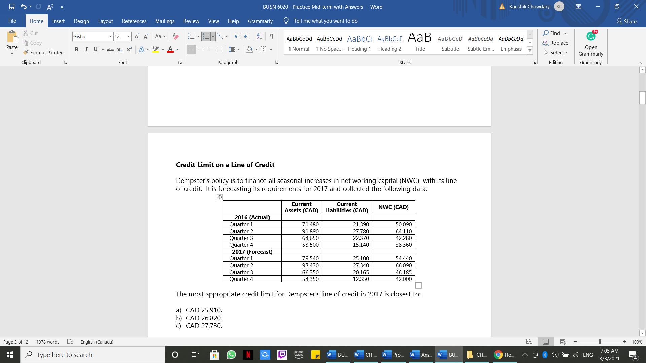Apply subscript formatting
Screen dimensions: 646x363
click(x=119, y=49)
